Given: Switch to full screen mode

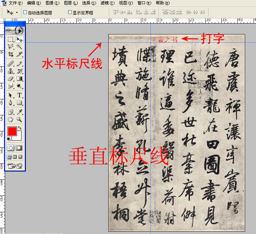Looking at the screenshot, I should pos(20,157).
